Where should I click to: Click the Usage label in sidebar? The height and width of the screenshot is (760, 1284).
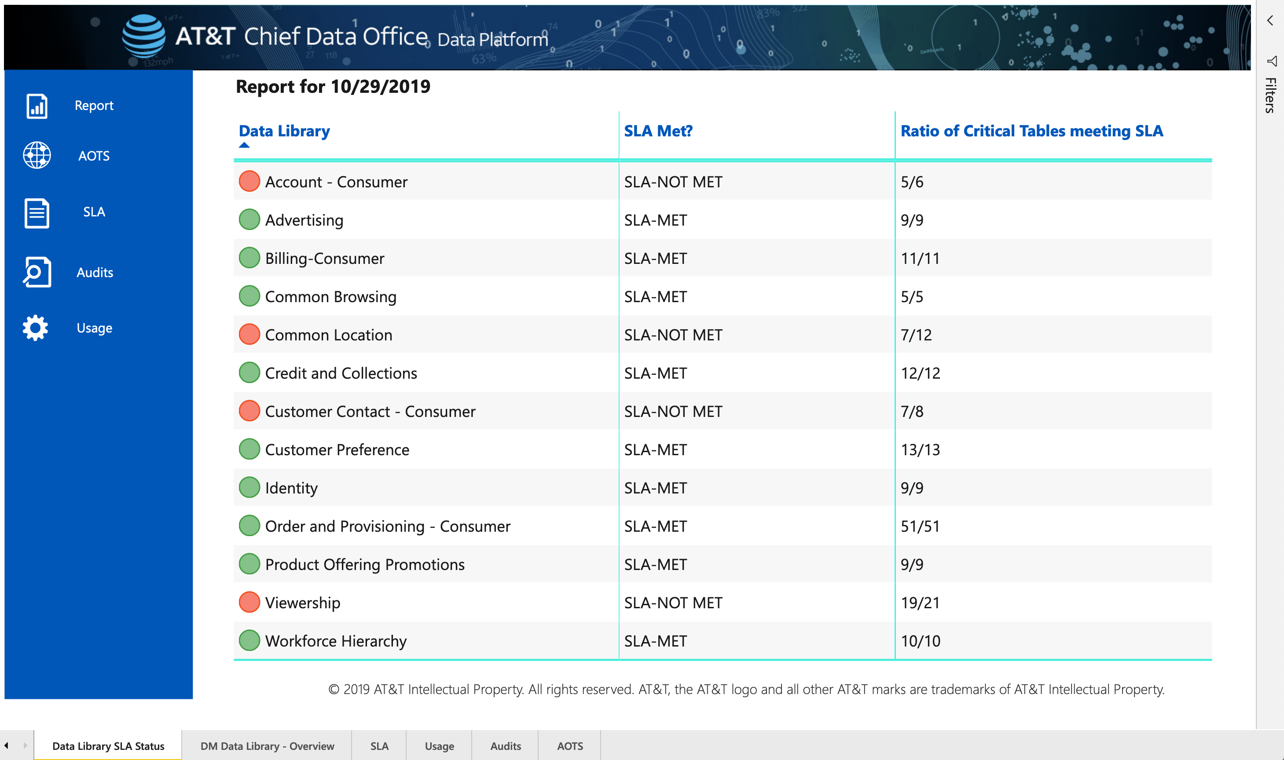pos(94,328)
